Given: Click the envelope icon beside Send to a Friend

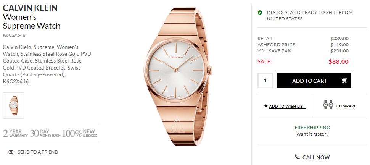Looking at the screenshot, I should pos(11,152).
